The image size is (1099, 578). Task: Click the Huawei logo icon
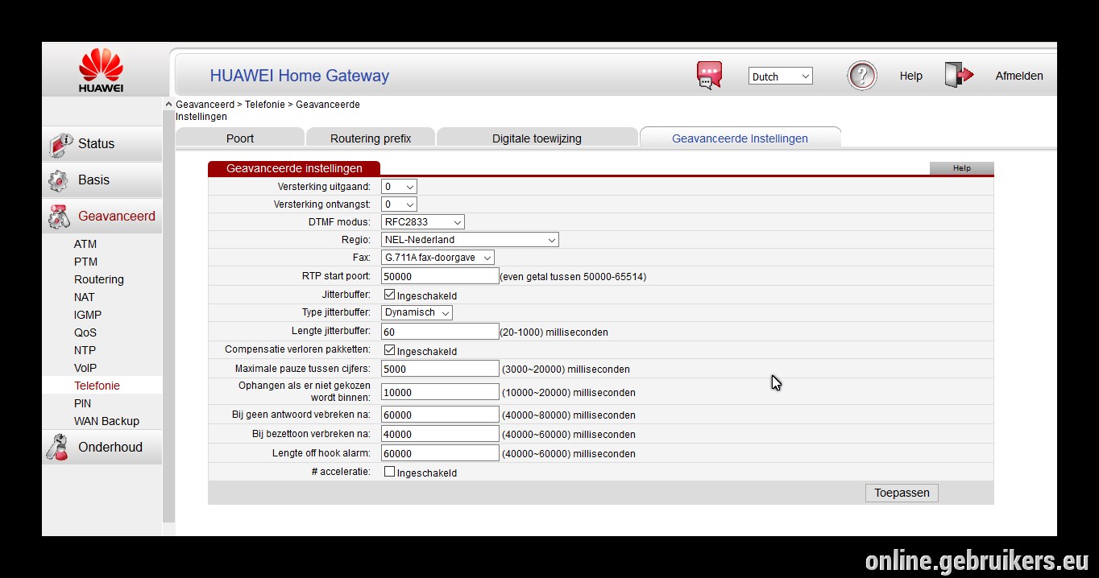click(x=101, y=70)
